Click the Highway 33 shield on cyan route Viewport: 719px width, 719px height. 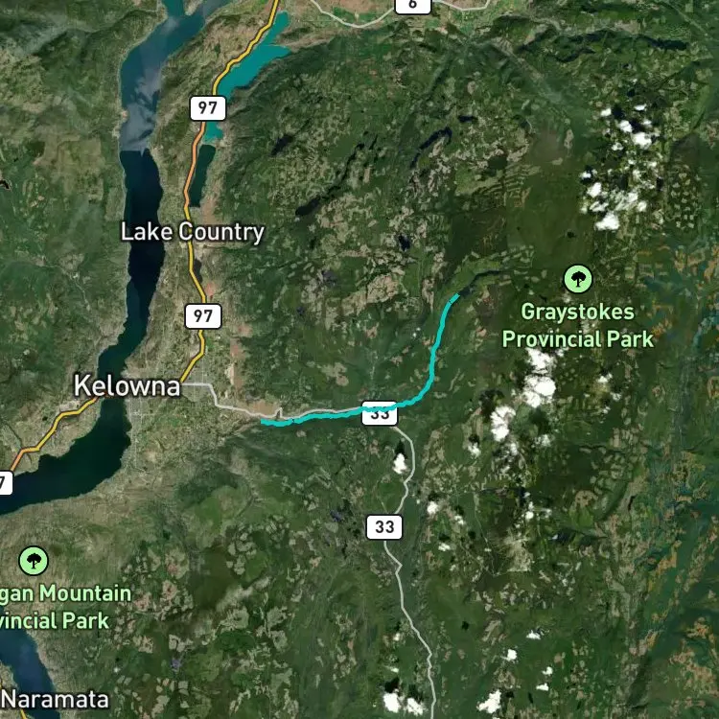point(380,413)
